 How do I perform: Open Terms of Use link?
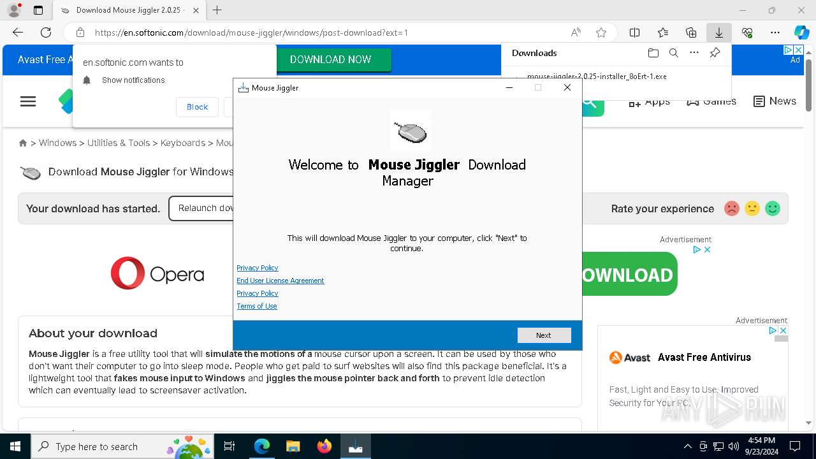click(x=257, y=306)
